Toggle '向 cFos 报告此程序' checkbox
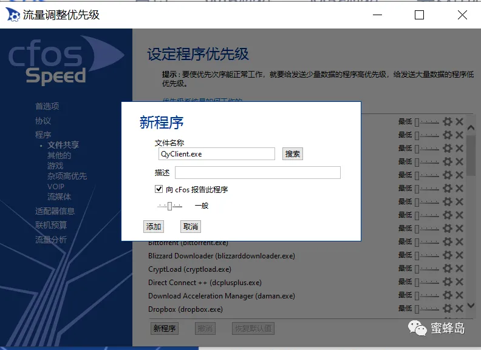 159,189
